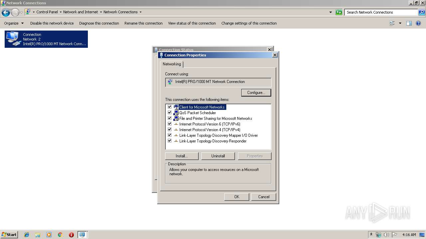Click the TCP/IPv4 protocol icon

176,130
